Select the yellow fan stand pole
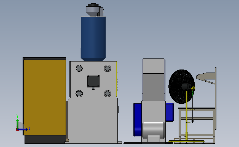Screen dimensions: 239x147 point(187,116)
